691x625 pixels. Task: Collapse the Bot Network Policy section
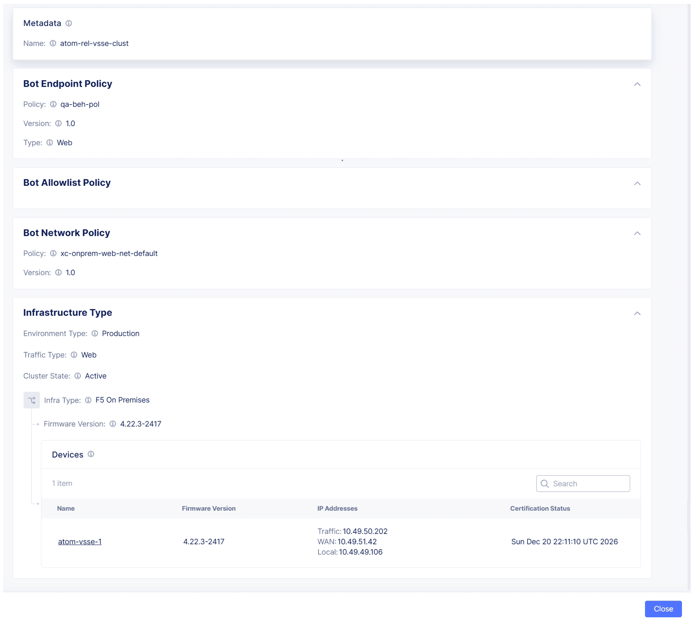tap(638, 233)
